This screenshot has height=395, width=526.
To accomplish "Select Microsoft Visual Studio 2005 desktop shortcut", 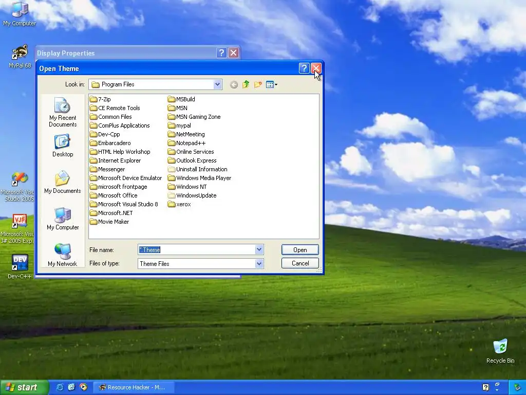I will pyautogui.click(x=17, y=187).
